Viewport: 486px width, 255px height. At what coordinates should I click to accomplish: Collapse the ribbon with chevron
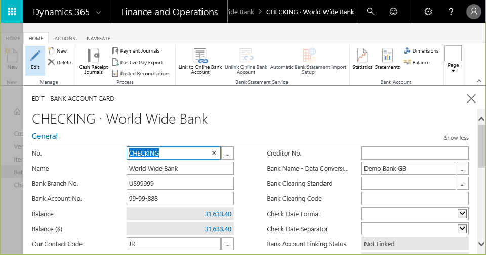[x=479, y=81]
